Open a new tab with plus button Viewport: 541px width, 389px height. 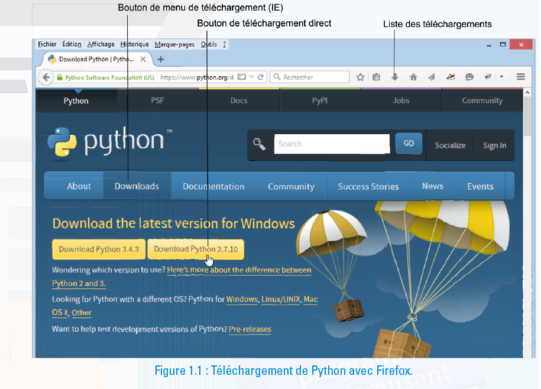161,59
